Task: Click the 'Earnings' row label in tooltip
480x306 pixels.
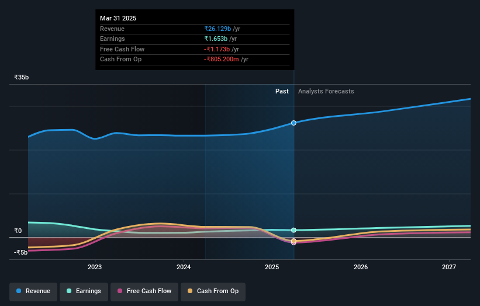Action: point(112,39)
